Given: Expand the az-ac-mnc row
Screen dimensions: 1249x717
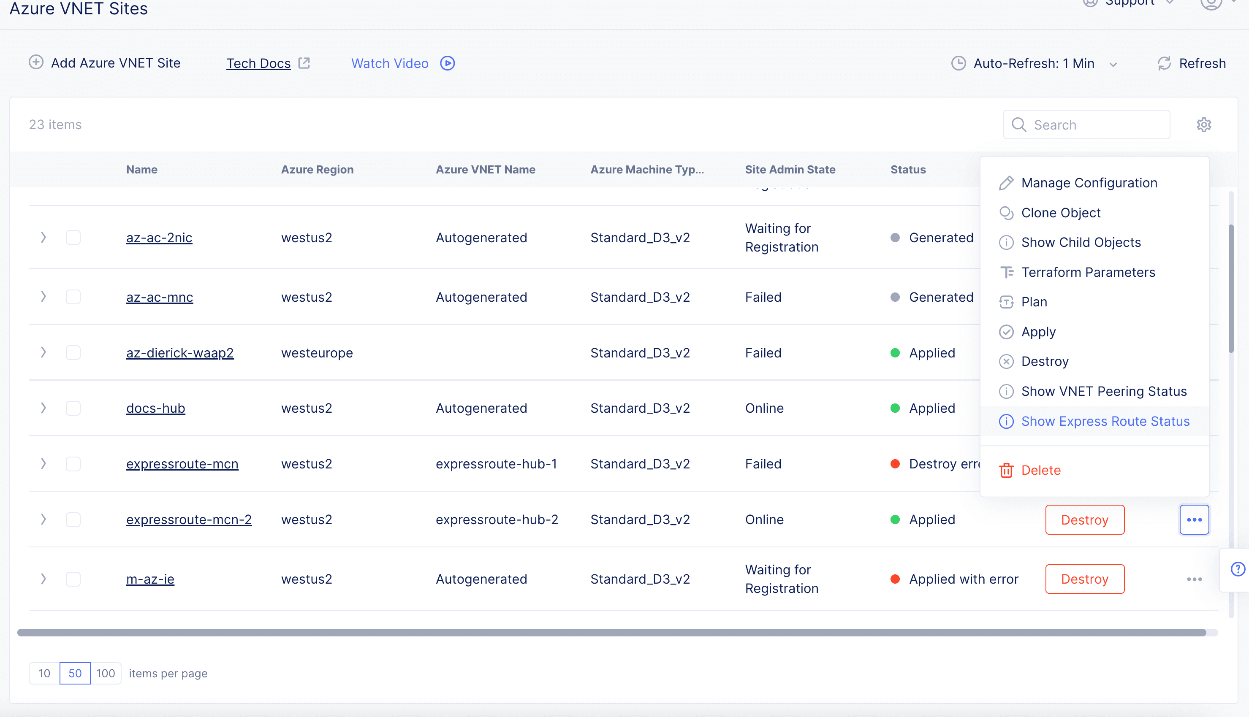Looking at the screenshot, I should click(x=43, y=297).
